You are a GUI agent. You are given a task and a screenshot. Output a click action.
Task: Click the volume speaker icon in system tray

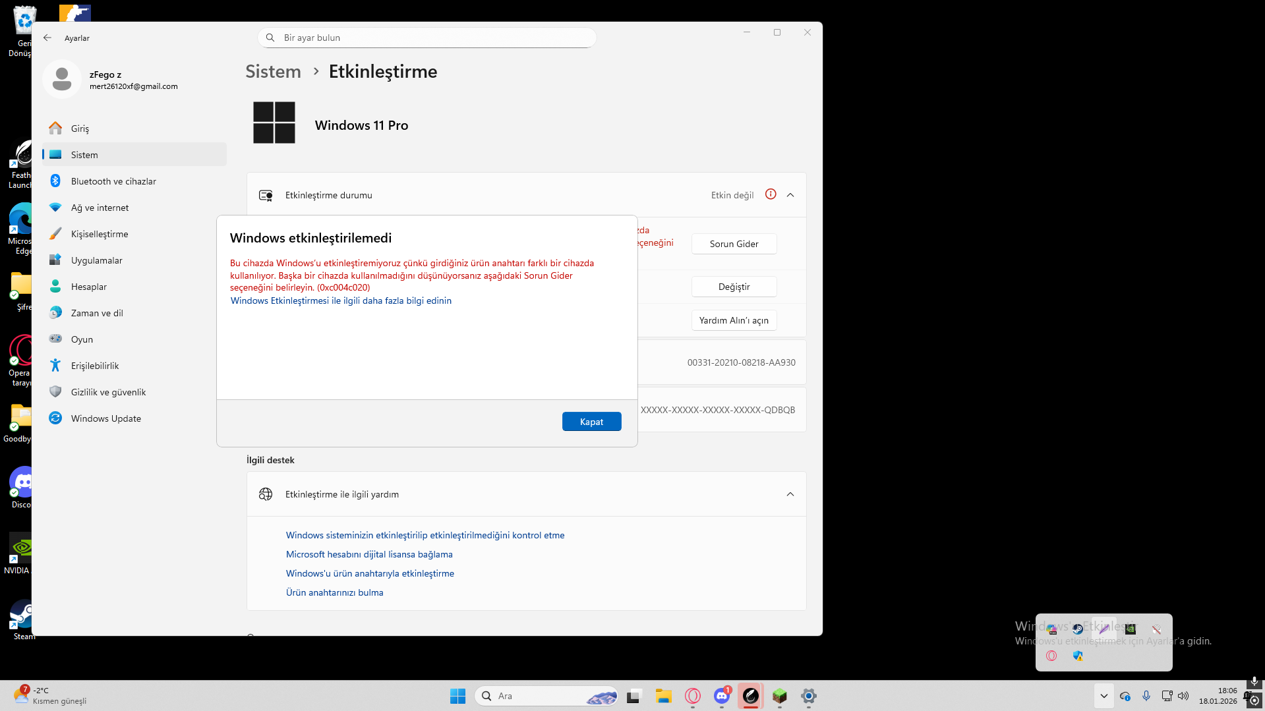(x=1183, y=696)
